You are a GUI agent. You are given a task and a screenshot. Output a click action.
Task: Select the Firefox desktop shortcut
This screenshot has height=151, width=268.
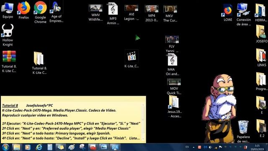tap(23, 10)
